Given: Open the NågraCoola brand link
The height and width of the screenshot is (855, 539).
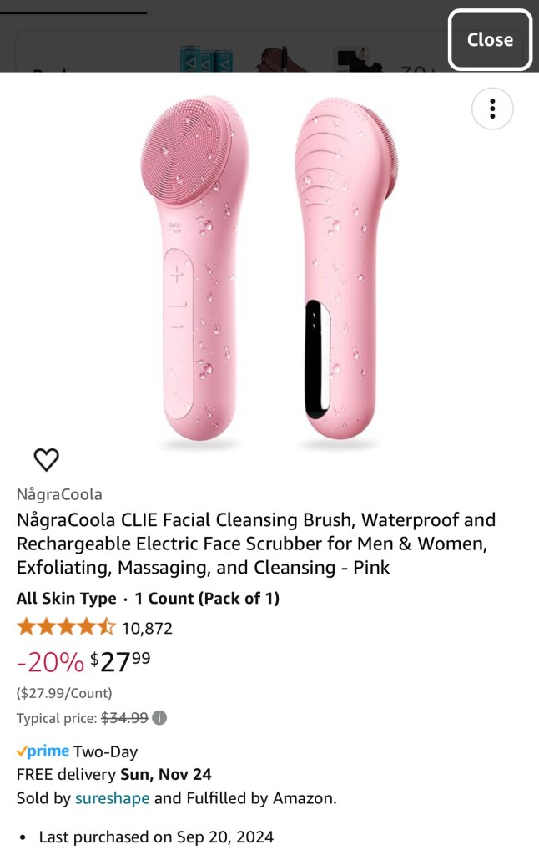Looking at the screenshot, I should tap(59, 494).
